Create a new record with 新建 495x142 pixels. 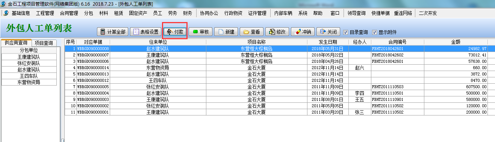[x=226, y=32]
